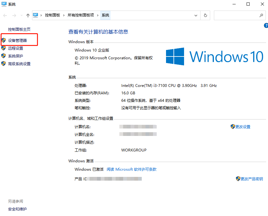Navigate to the 控制面板 breadcrumb
Viewport: 268px width, 216px height.
pyautogui.click(x=53, y=15)
